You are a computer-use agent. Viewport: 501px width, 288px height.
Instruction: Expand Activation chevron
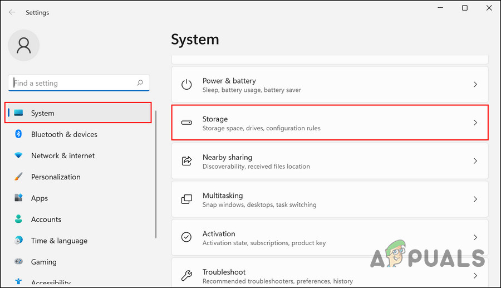[x=475, y=237]
